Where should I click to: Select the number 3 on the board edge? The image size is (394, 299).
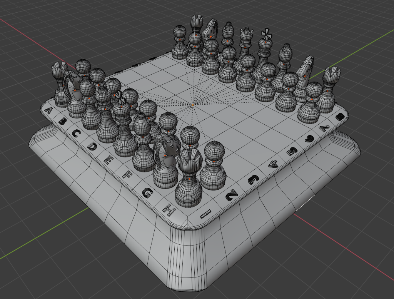click(253, 179)
